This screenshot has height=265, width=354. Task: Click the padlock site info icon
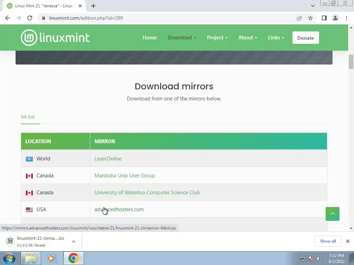pos(44,18)
